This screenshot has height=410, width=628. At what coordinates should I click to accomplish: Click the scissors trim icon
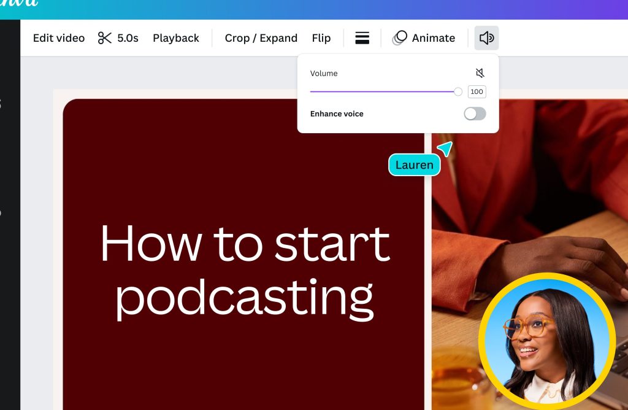click(104, 38)
